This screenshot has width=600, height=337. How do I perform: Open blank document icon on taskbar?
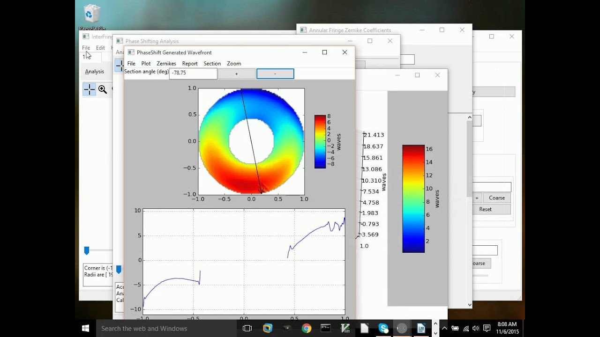click(x=364, y=329)
